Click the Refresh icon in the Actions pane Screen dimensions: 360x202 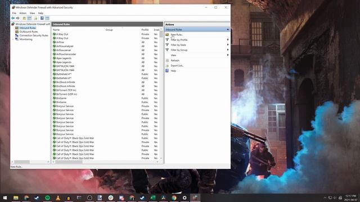(167, 61)
